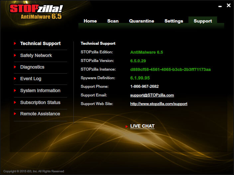Click the 'Spyware Definition:' label
234x175 pixels.
(98, 78)
